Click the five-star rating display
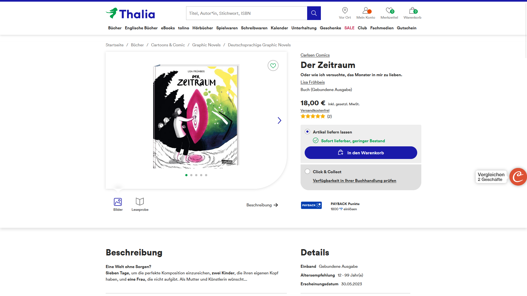The width and height of the screenshot is (527, 296). point(313,116)
